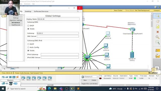The width and height of the screenshot is (161, 91).
Task: Add a Simple PDU envelope
Action: click(157, 51)
